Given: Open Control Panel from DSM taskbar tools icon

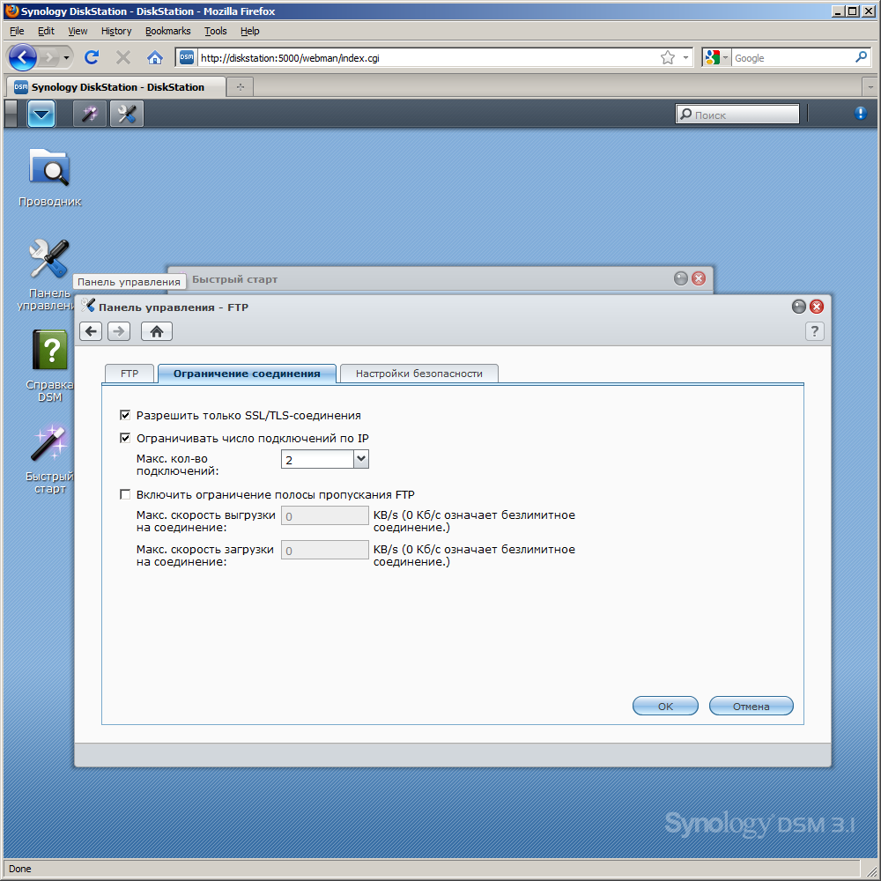Looking at the screenshot, I should tap(126, 114).
